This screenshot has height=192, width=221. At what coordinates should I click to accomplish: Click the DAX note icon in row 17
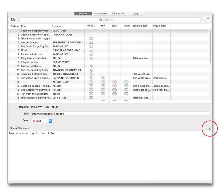[x=114, y=94]
